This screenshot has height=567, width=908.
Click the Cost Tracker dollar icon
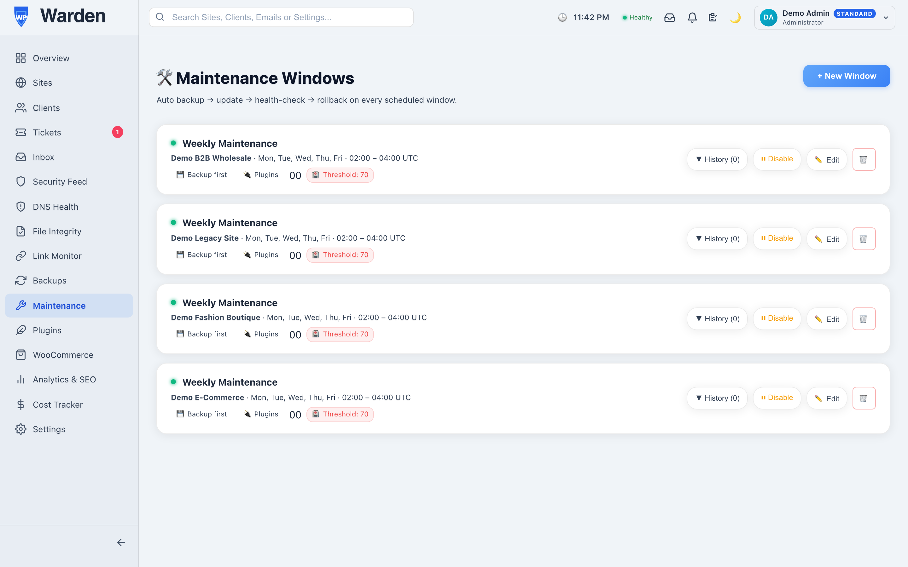click(21, 405)
